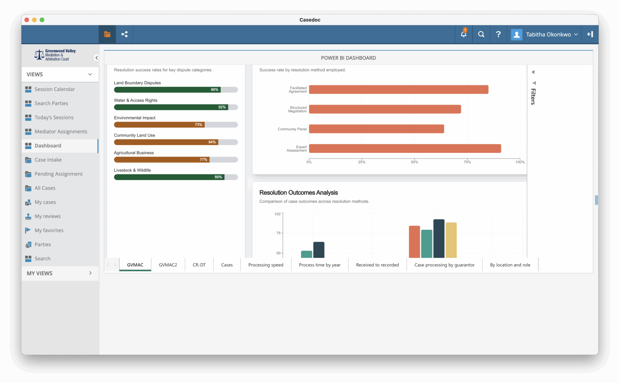Open the Received to recorded tab
The height and width of the screenshot is (383, 620).
[377, 265]
